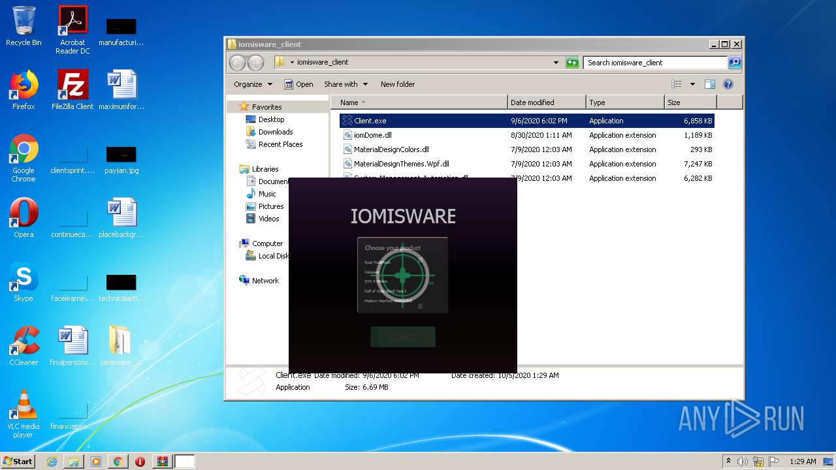Image resolution: width=836 pixels, height=470 pixels.
Task: Open the Organize dropdown menu
Action: click(x=253, y=84)
